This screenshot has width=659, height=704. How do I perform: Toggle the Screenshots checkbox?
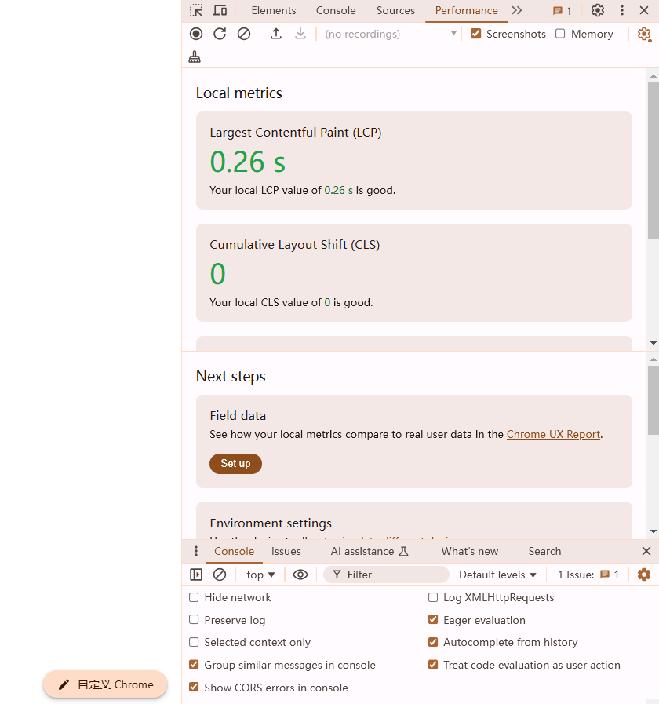tap(476, 34)
